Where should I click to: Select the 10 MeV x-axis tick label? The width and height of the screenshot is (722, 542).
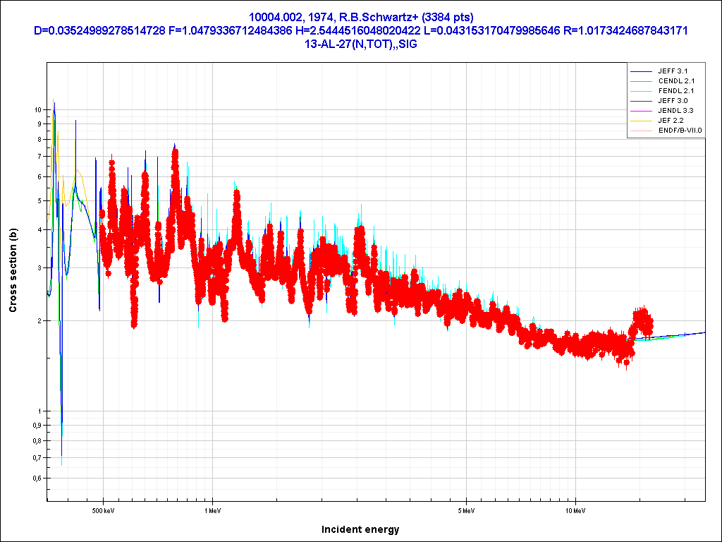click(x=575, y=510)
